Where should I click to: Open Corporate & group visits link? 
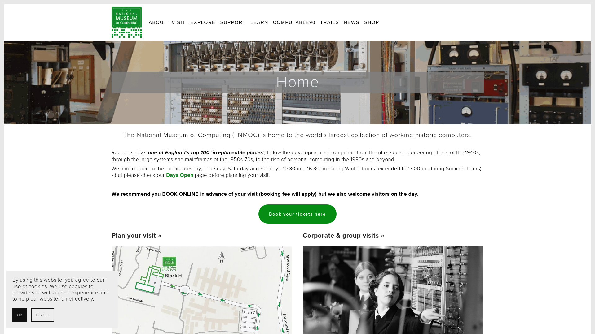coord(343,236)
